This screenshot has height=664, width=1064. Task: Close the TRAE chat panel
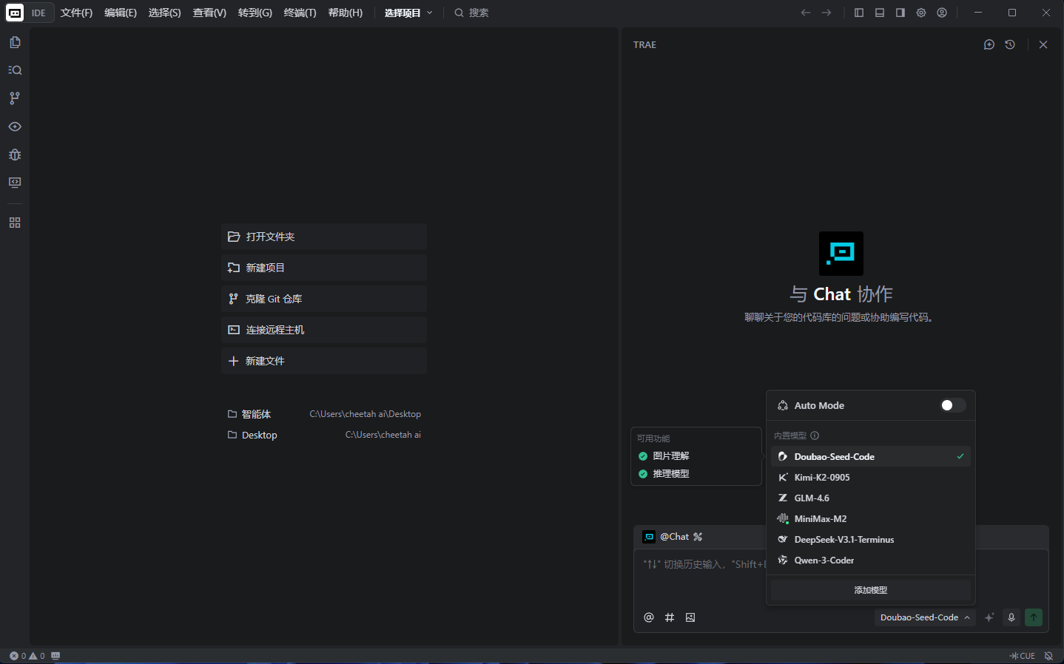click(1043, 44)
